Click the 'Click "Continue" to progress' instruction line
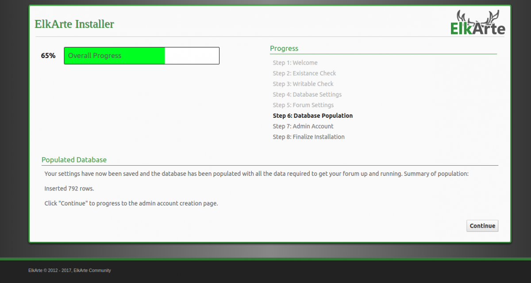Screen dimensions: 531x283 click(x=131, y=204)
